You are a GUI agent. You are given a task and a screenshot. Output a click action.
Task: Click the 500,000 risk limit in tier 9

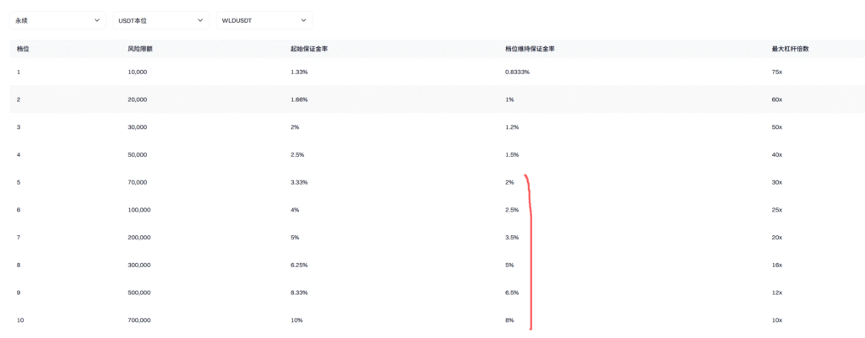(139, 292)
